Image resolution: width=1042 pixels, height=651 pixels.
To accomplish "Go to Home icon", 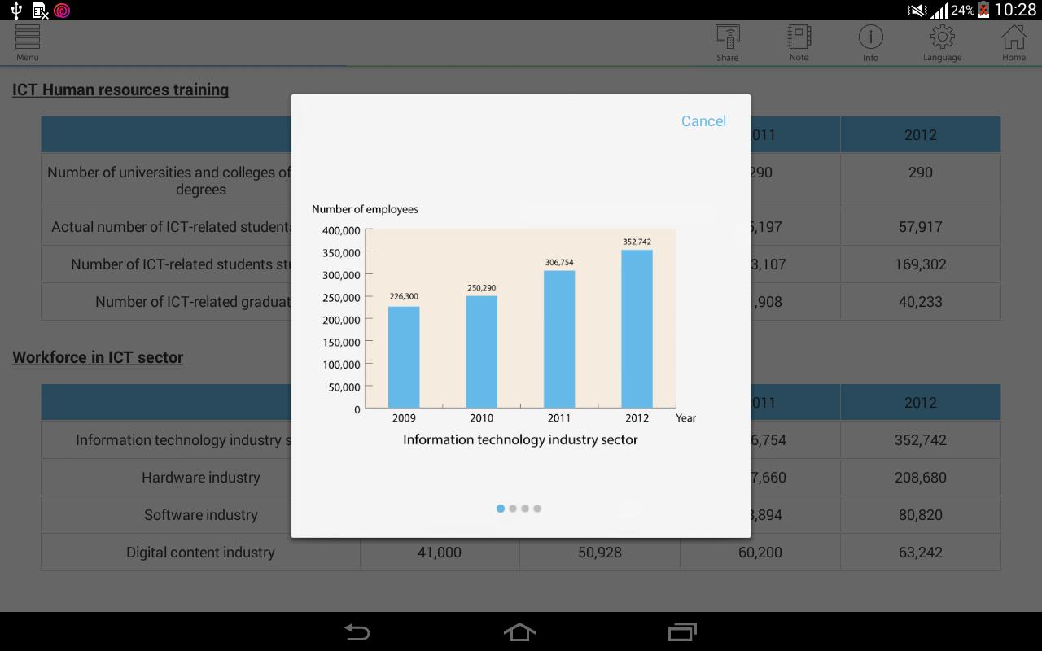I will pyautogui.click(x=1014, y=42).
